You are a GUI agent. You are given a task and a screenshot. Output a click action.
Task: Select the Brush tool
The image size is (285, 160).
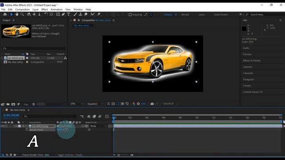pyautogui.click(x=75, y=14)
